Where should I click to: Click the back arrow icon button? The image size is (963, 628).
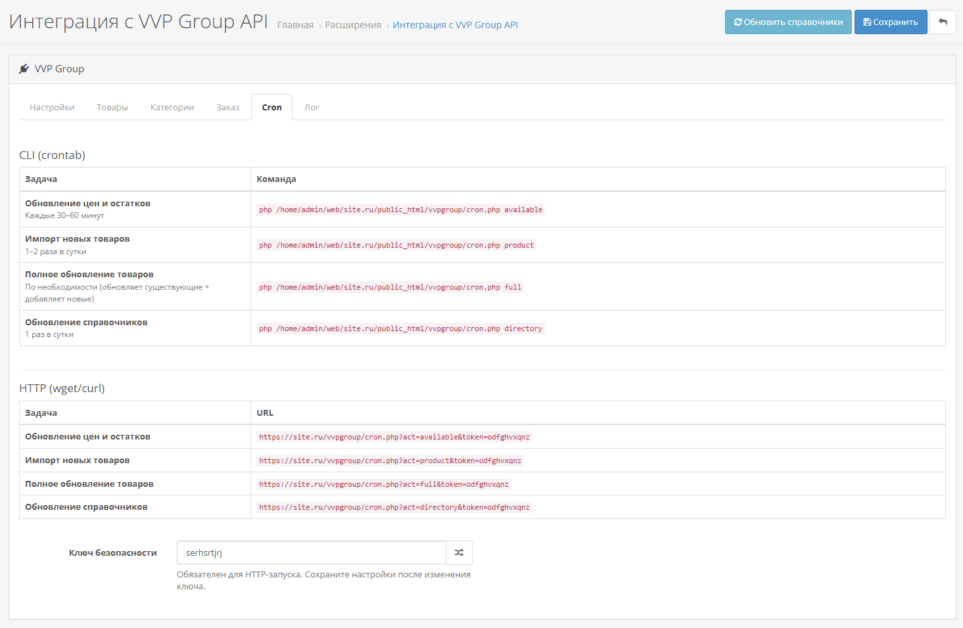943,22
